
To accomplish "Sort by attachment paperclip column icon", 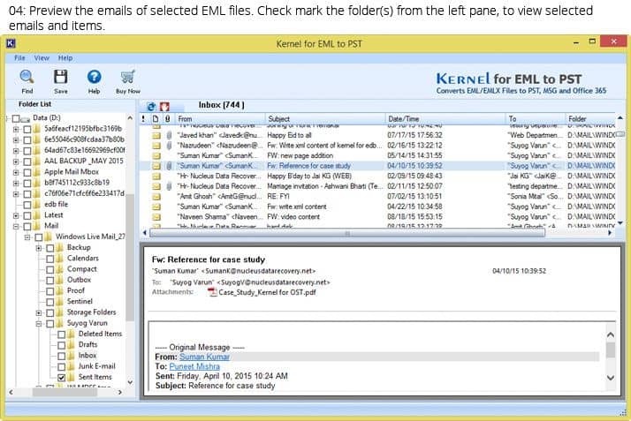I will point(167,118).
